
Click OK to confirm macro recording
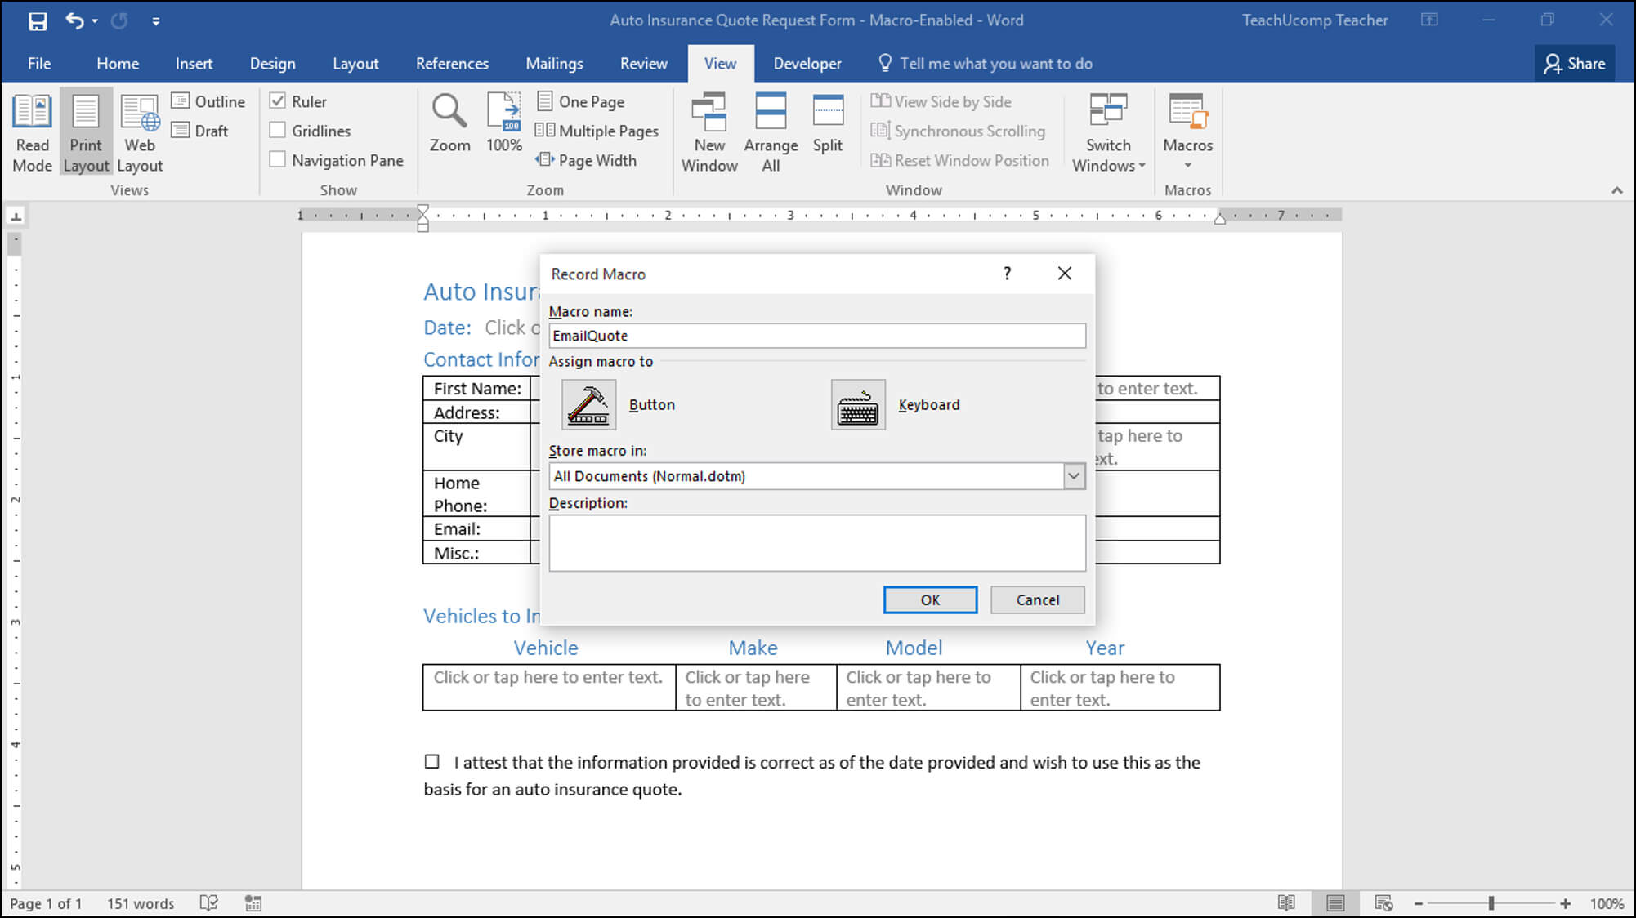pos(929,599)
